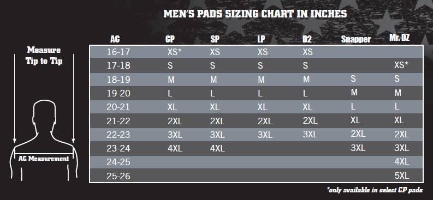Image resolution: width=433 pixels, height=200 pixels.
Task: Click the Men's Pads Sizing Chart title
Action: [x=255, y=14]
